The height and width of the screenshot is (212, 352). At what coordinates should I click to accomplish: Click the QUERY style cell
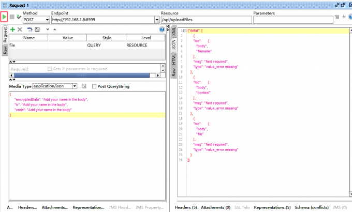pos(107,45)
